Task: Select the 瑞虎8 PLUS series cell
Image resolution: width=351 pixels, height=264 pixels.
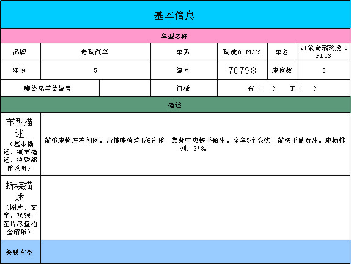Action: 242,52
